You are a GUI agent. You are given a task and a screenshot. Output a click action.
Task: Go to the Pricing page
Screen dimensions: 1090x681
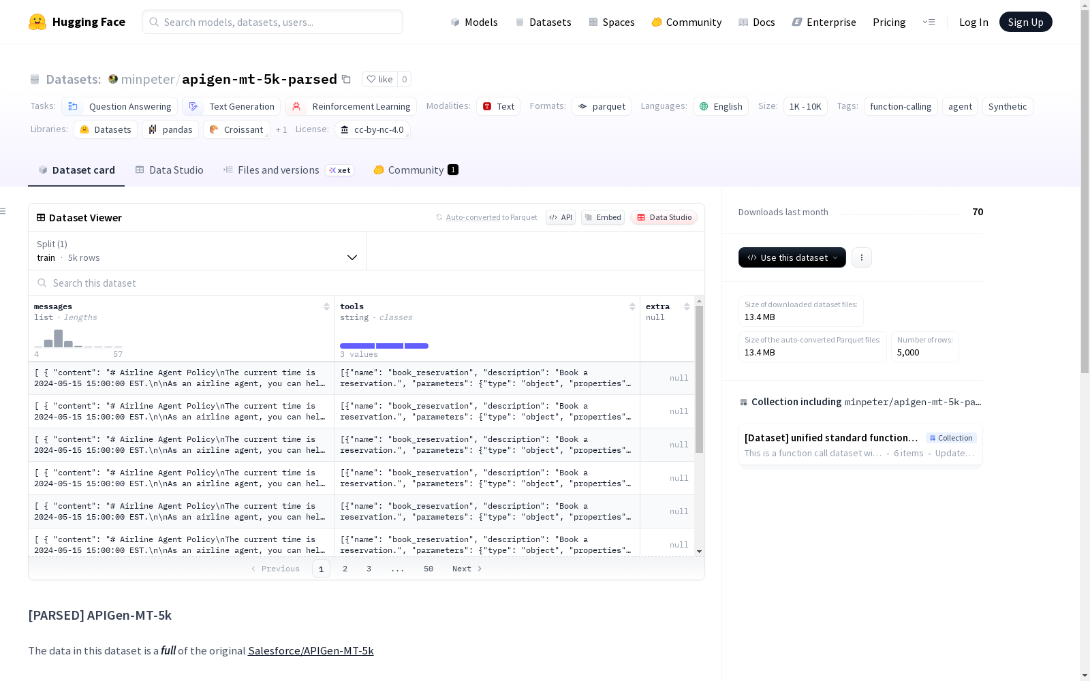coord(889,22)
